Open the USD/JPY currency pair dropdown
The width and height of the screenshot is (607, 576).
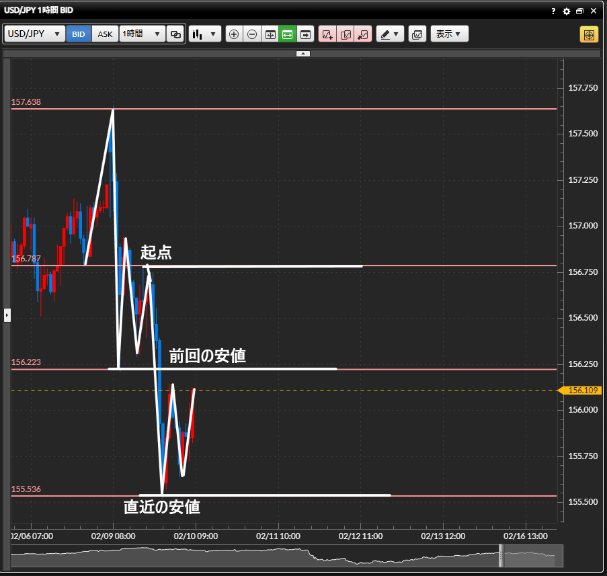point(36,34)
